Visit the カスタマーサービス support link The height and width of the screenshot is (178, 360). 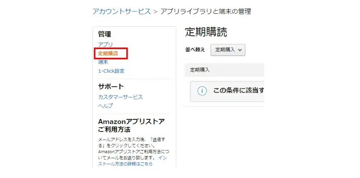point(120,97)
